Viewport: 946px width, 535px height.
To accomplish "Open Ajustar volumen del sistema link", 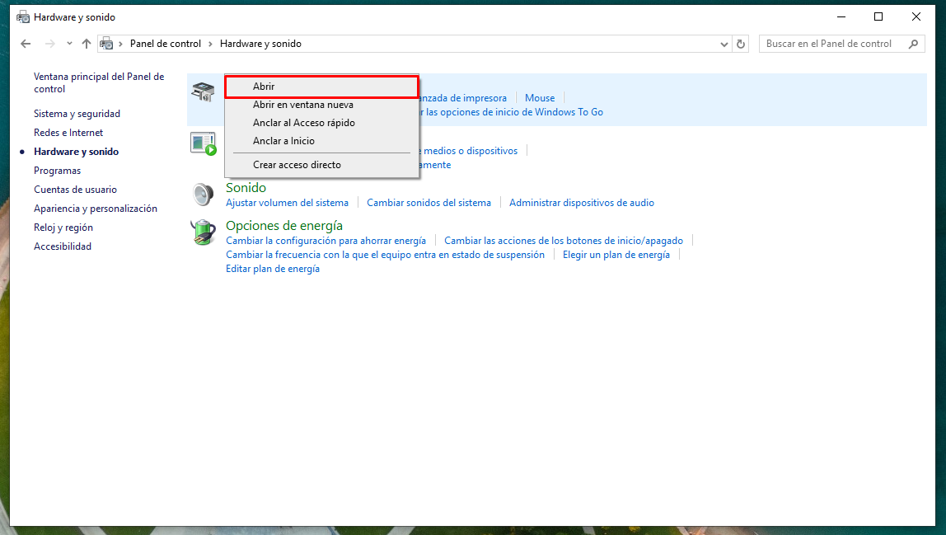I will coord(287,203).
